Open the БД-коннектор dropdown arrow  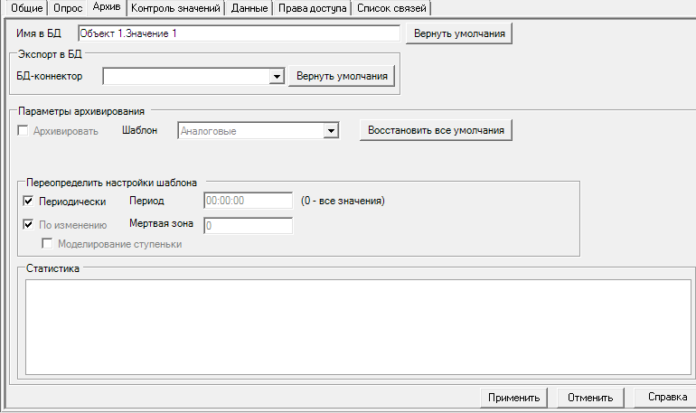pos(277,76)
